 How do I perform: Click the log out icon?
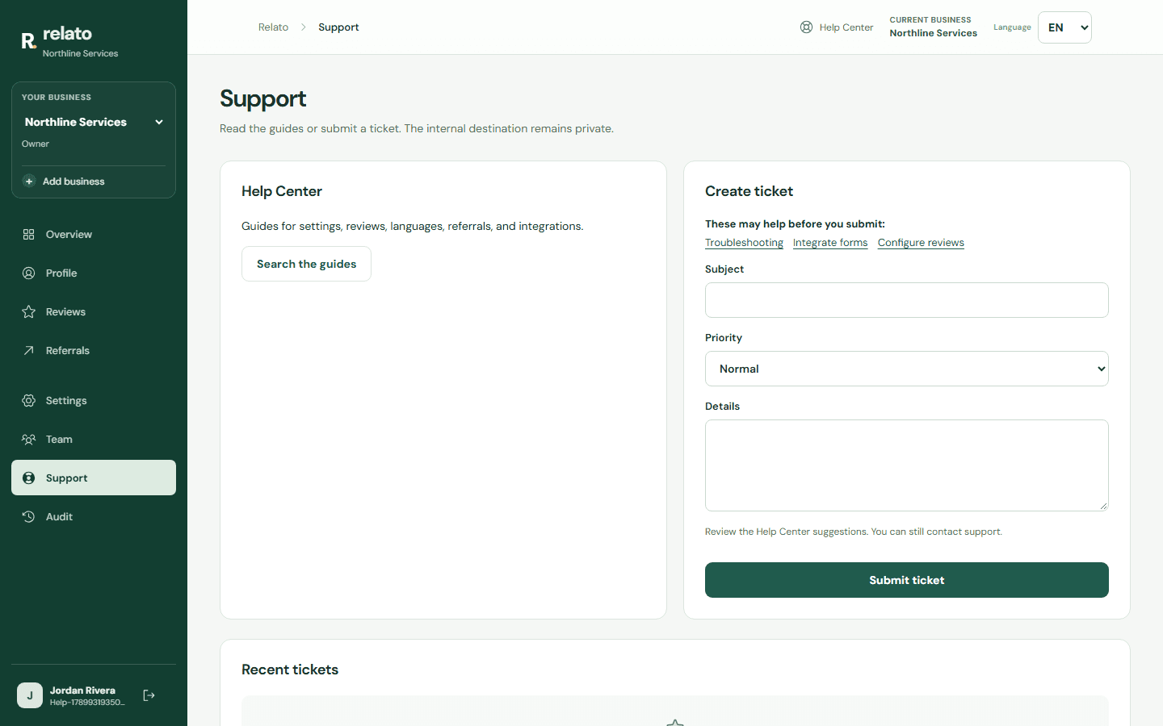(x=149, y=695)
